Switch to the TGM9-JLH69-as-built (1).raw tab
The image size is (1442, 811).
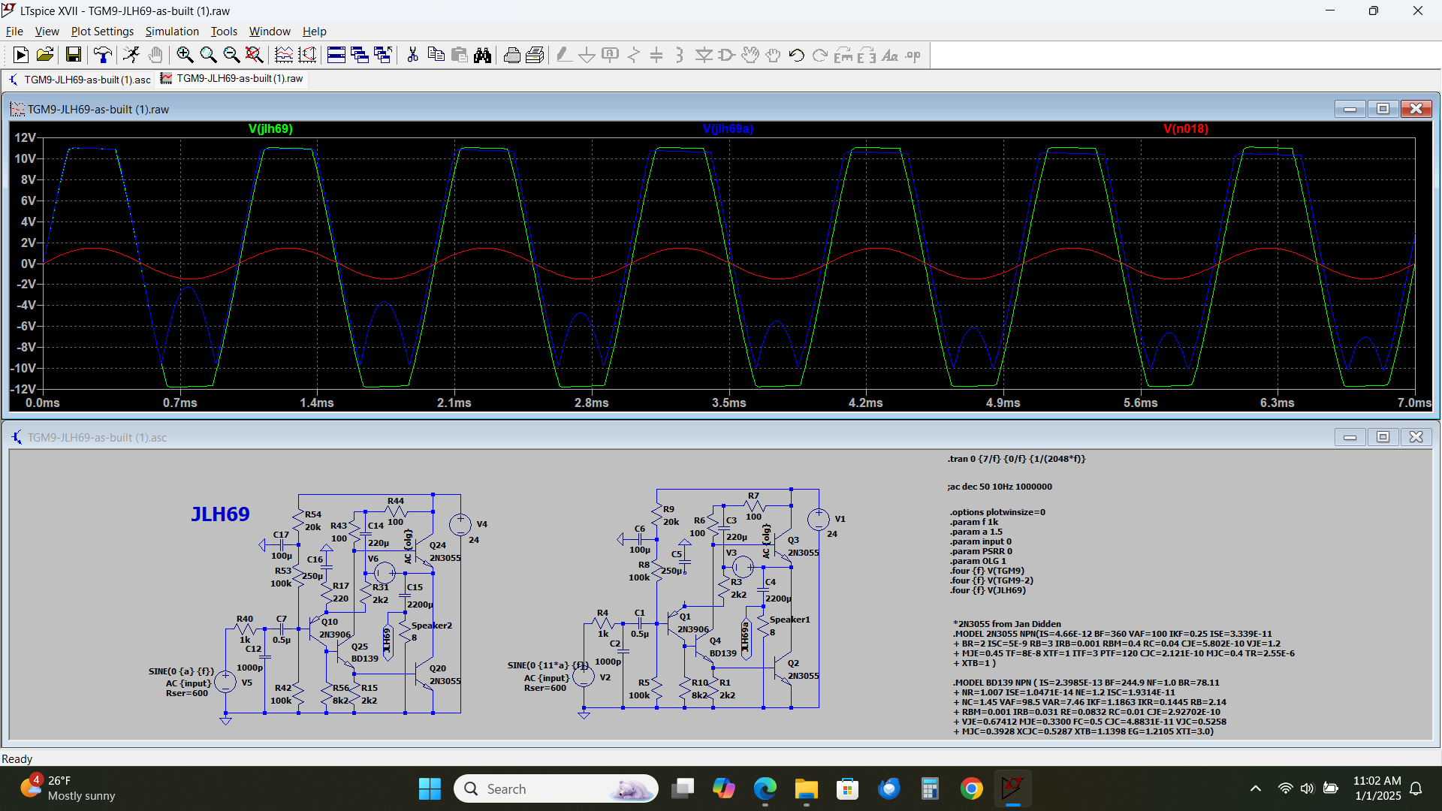(x=232, y=78)
